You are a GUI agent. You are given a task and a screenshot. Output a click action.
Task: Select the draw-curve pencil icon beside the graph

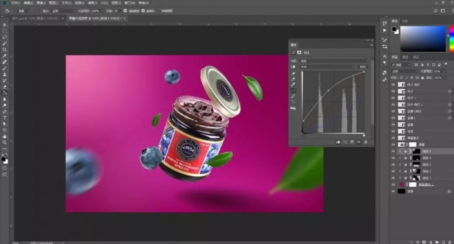click(x=293, y=97)
